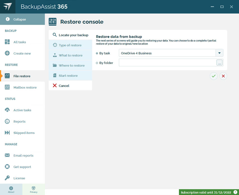Go to the Start restore step

tap(71, 76)
